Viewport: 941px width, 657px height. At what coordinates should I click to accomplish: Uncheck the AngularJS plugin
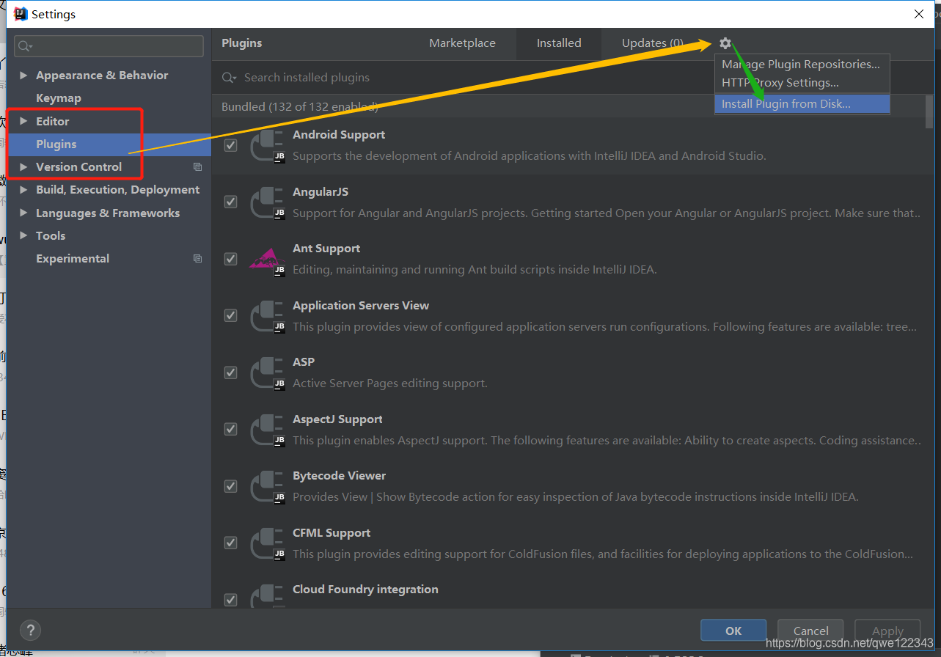[x=231, y=202]
